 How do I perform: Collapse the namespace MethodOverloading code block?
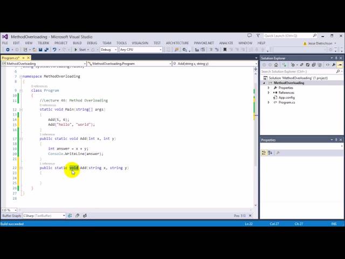21,77
